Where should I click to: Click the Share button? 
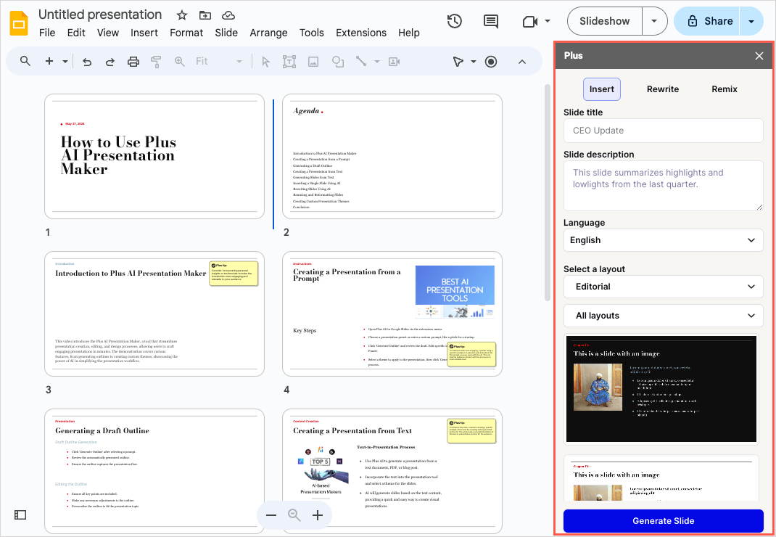(708, 21)
